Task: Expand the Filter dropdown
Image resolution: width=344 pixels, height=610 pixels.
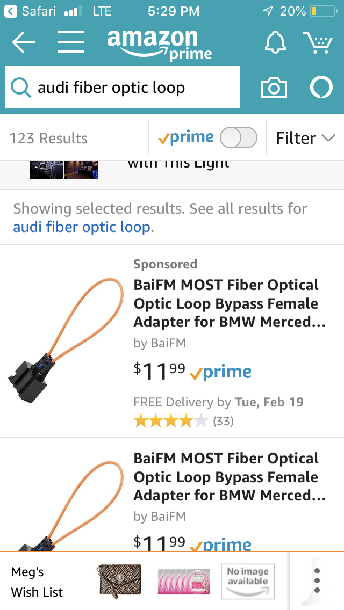Action: click(305, 138)
